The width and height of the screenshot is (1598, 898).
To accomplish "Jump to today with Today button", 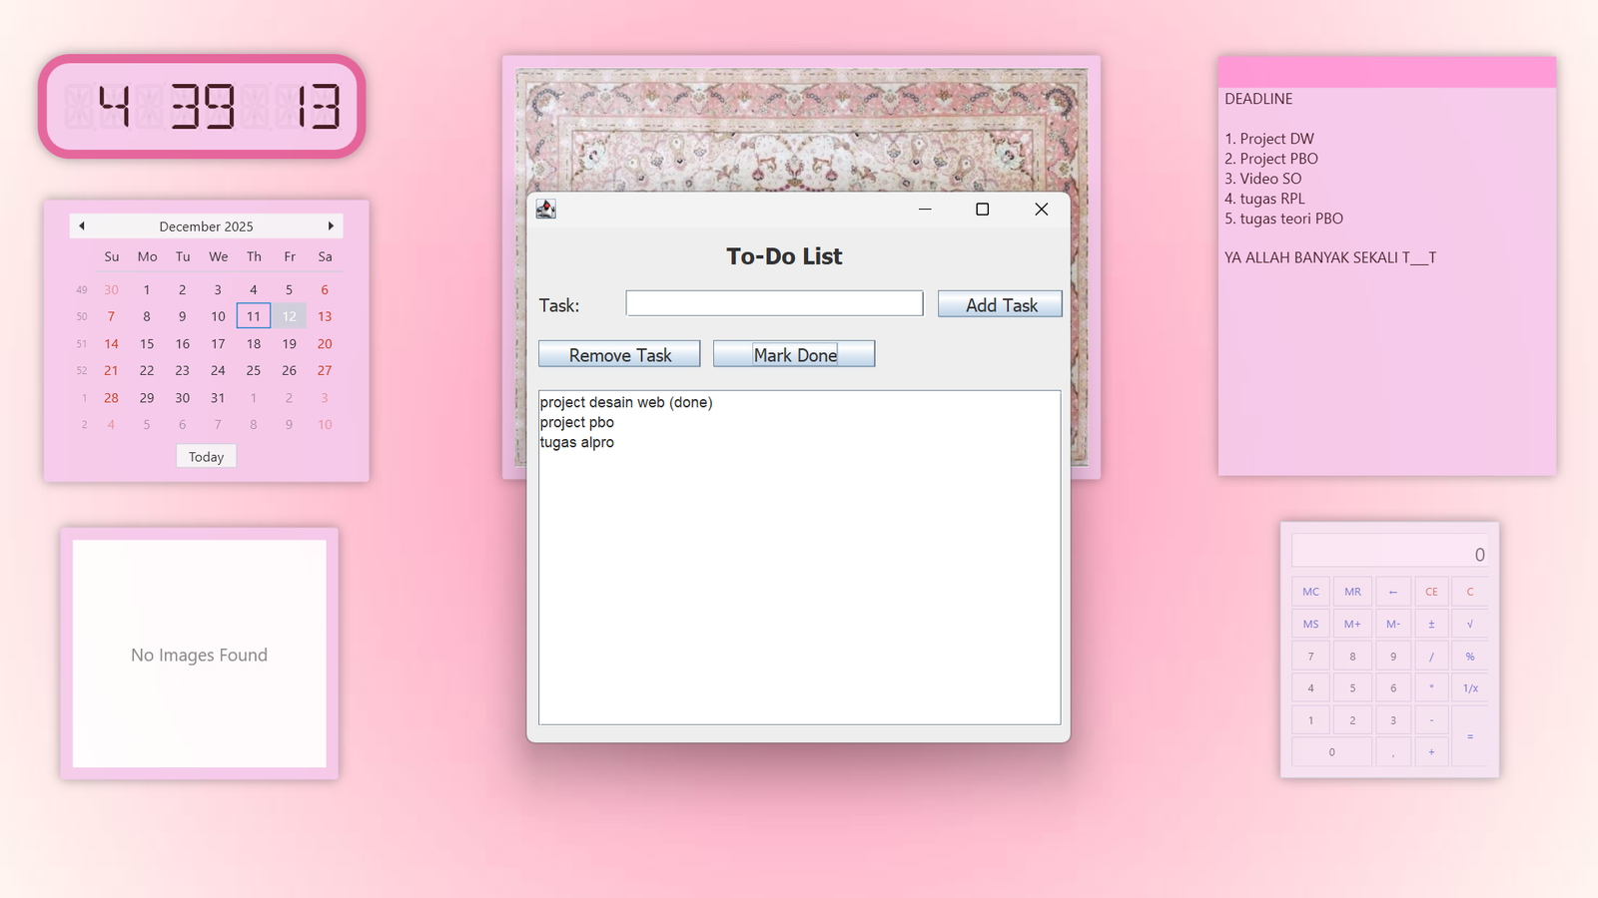I will click(x=206, y=457).
